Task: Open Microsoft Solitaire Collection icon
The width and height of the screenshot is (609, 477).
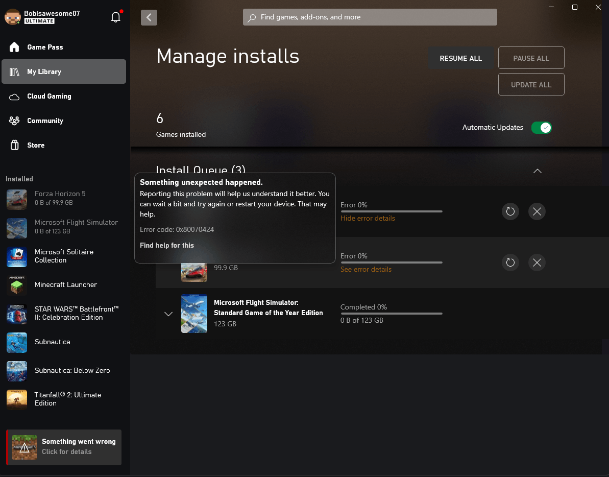Action: 17,257
